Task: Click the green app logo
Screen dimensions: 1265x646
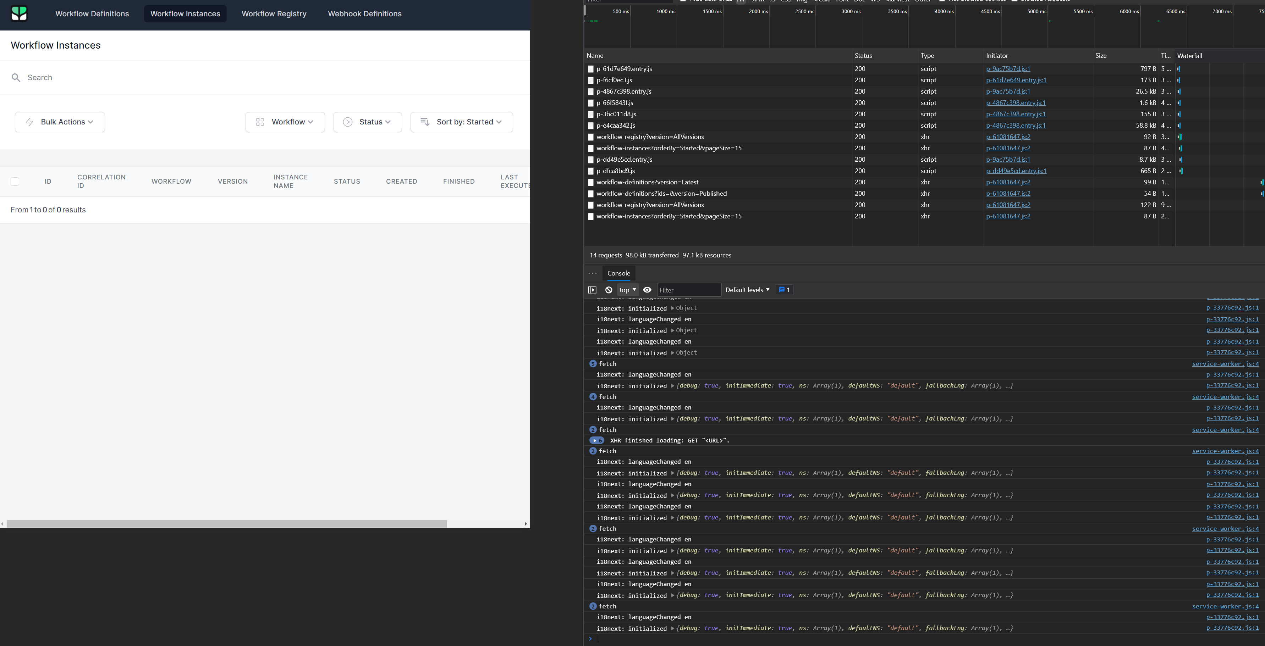Action: click(19, 14)
